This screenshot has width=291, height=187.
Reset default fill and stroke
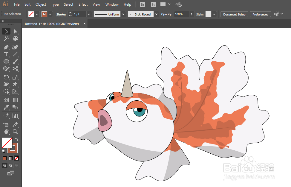coord(4,151)
